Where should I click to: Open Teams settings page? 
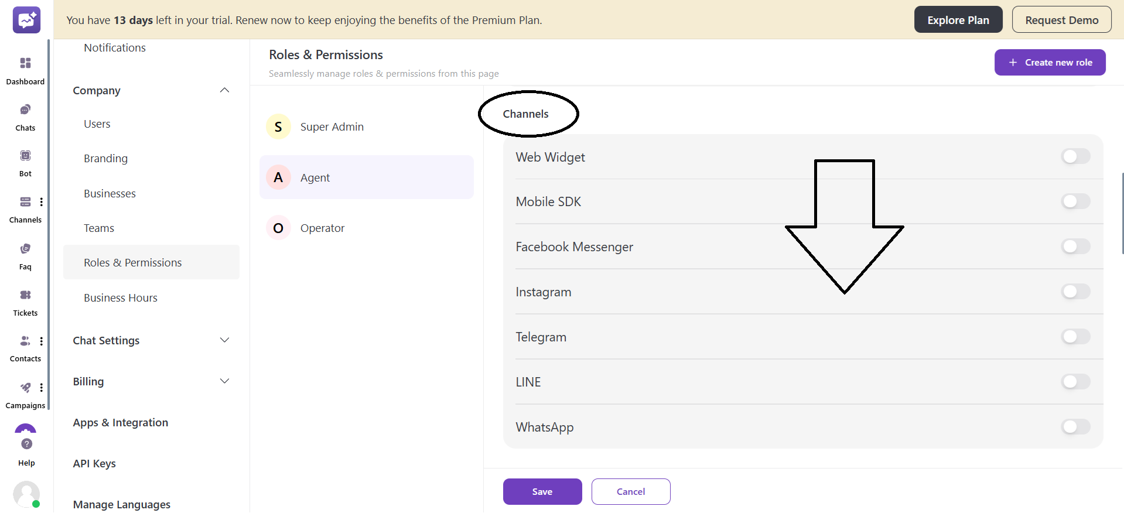coord(99,228)
